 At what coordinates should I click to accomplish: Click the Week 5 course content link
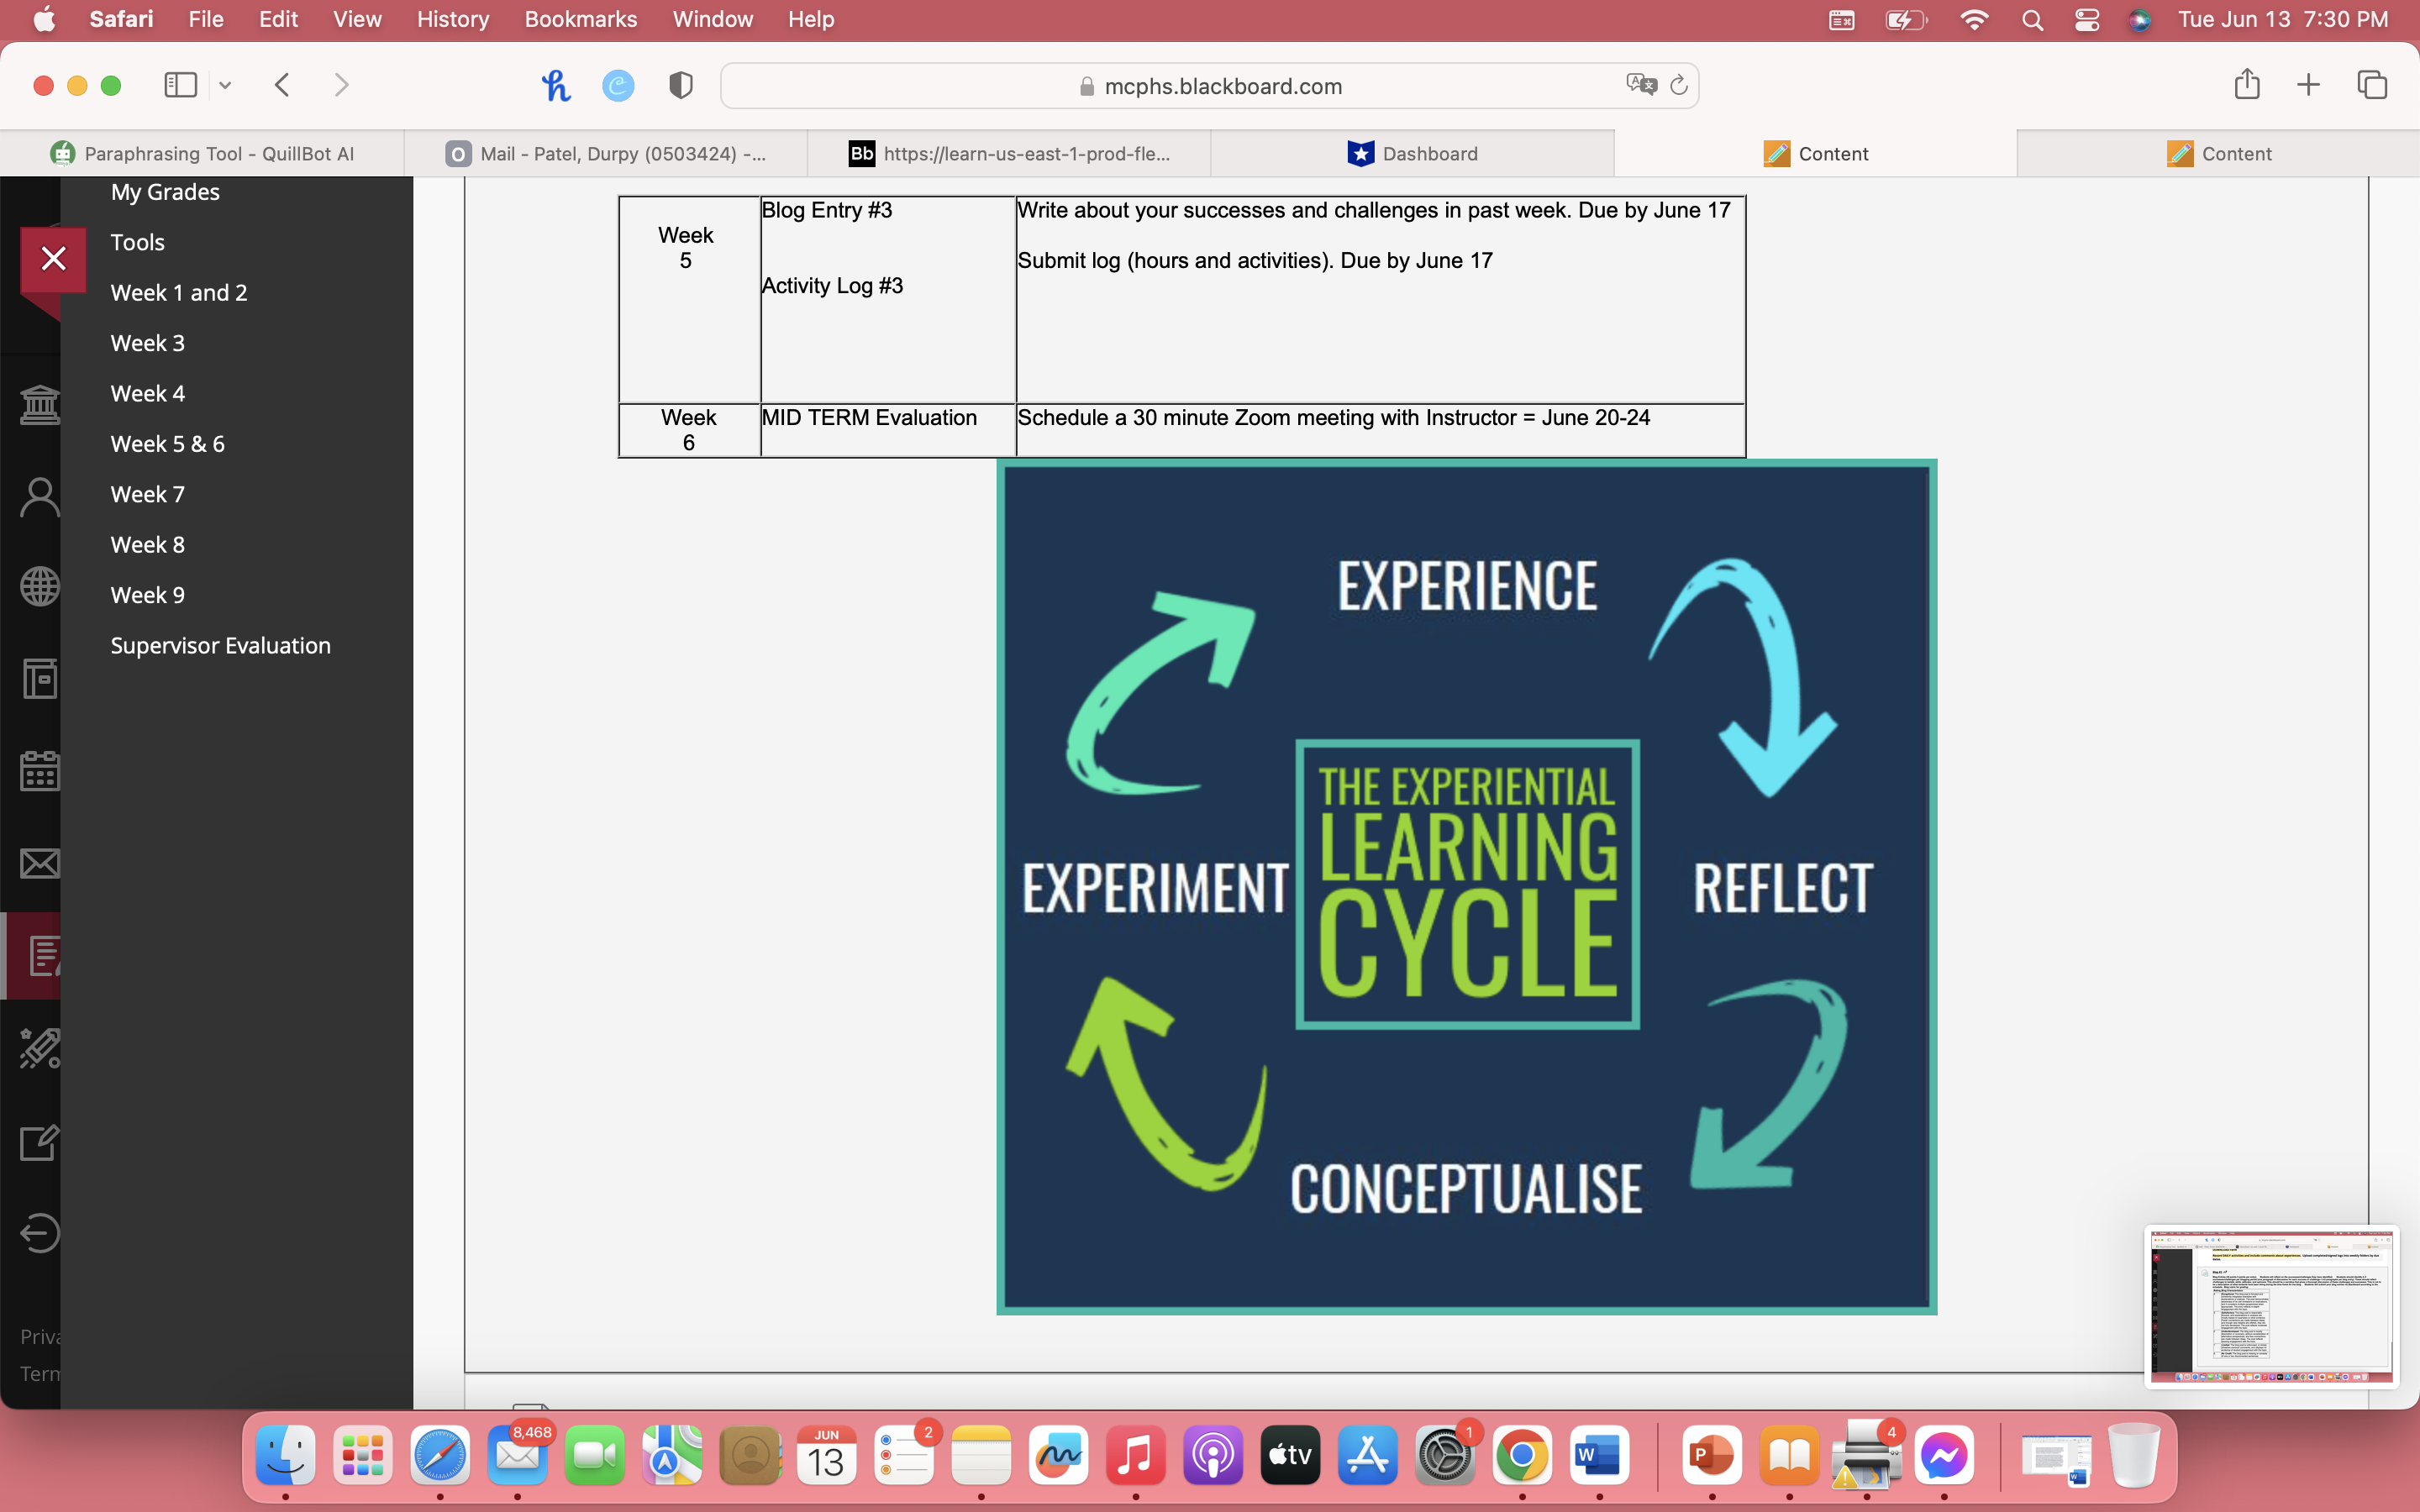(167, 443)
